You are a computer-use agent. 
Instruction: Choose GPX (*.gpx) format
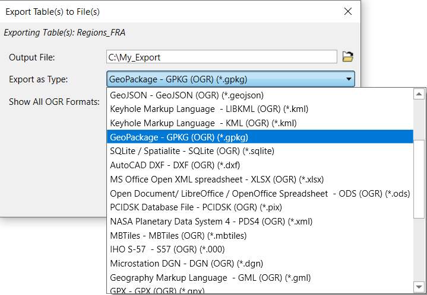pyautogui.click(x=260, y=290)
